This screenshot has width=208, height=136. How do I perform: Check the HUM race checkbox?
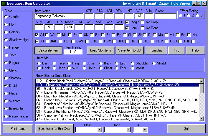[x=153, y=41]
